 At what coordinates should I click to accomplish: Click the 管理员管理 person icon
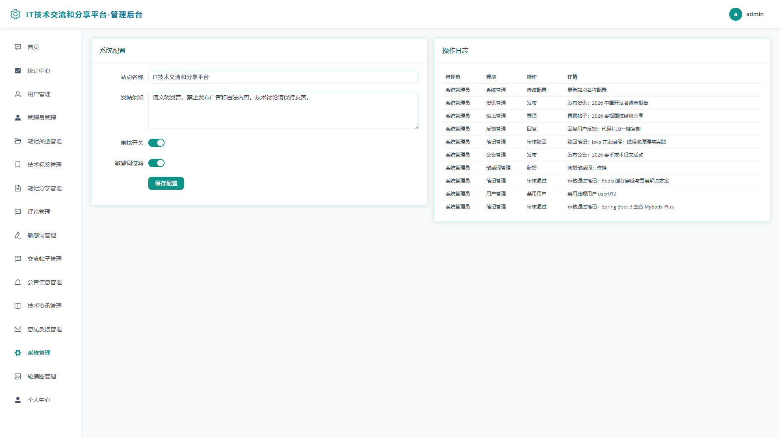coord(18,118)
